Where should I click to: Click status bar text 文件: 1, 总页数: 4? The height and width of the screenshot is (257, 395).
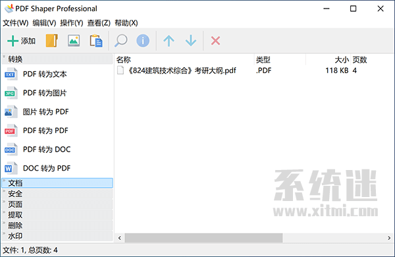pos(30,250)
